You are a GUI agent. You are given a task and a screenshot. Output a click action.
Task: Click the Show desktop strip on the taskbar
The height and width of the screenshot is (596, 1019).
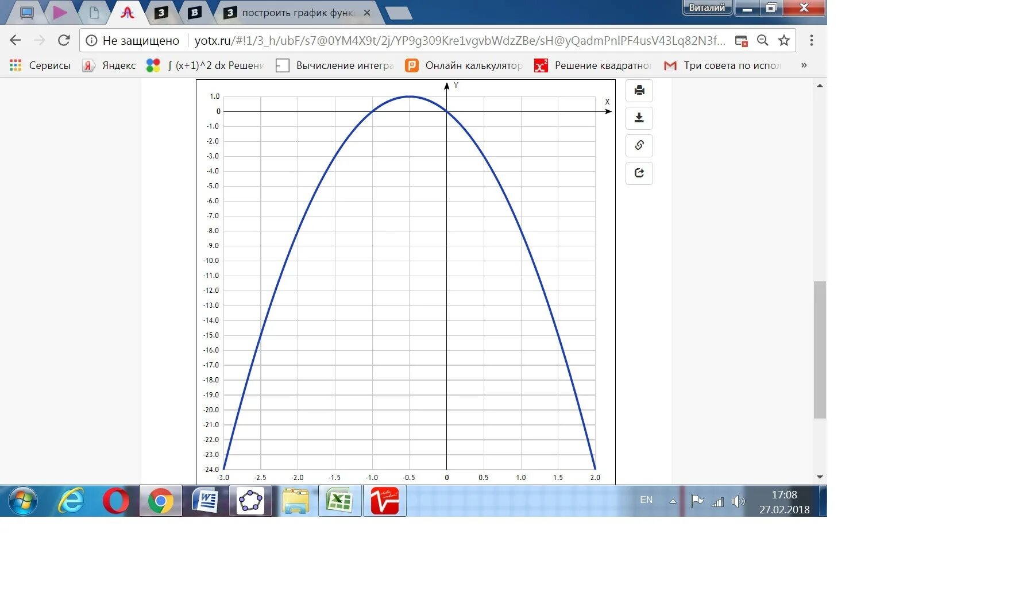[x=823, y=501]
